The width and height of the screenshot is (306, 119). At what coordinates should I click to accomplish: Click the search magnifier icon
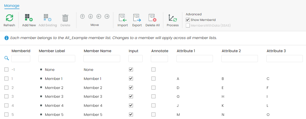pos(7,58)
